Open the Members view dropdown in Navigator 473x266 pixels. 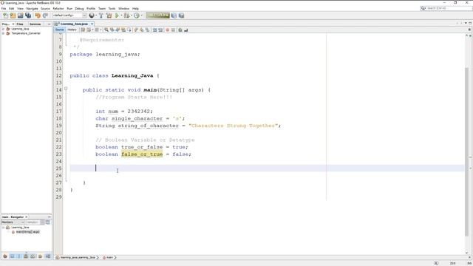(13, 222)
